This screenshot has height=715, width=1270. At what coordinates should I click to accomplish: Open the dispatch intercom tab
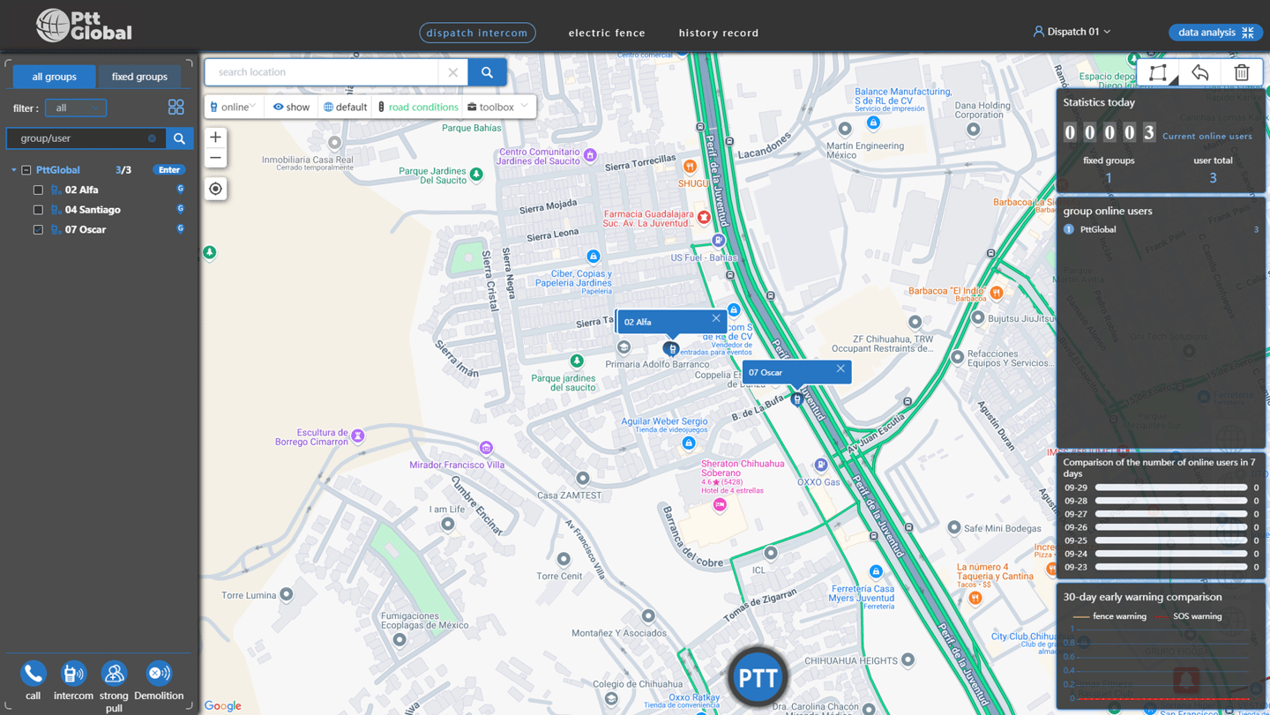(477, 33)
